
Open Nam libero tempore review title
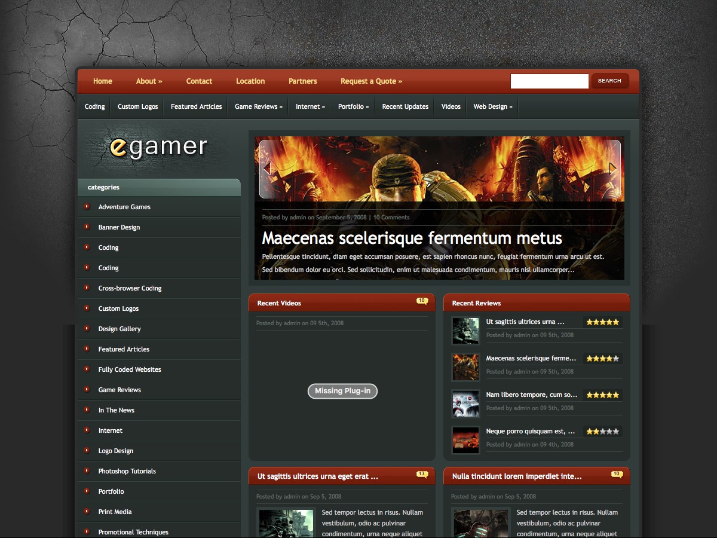click(532, 395)
